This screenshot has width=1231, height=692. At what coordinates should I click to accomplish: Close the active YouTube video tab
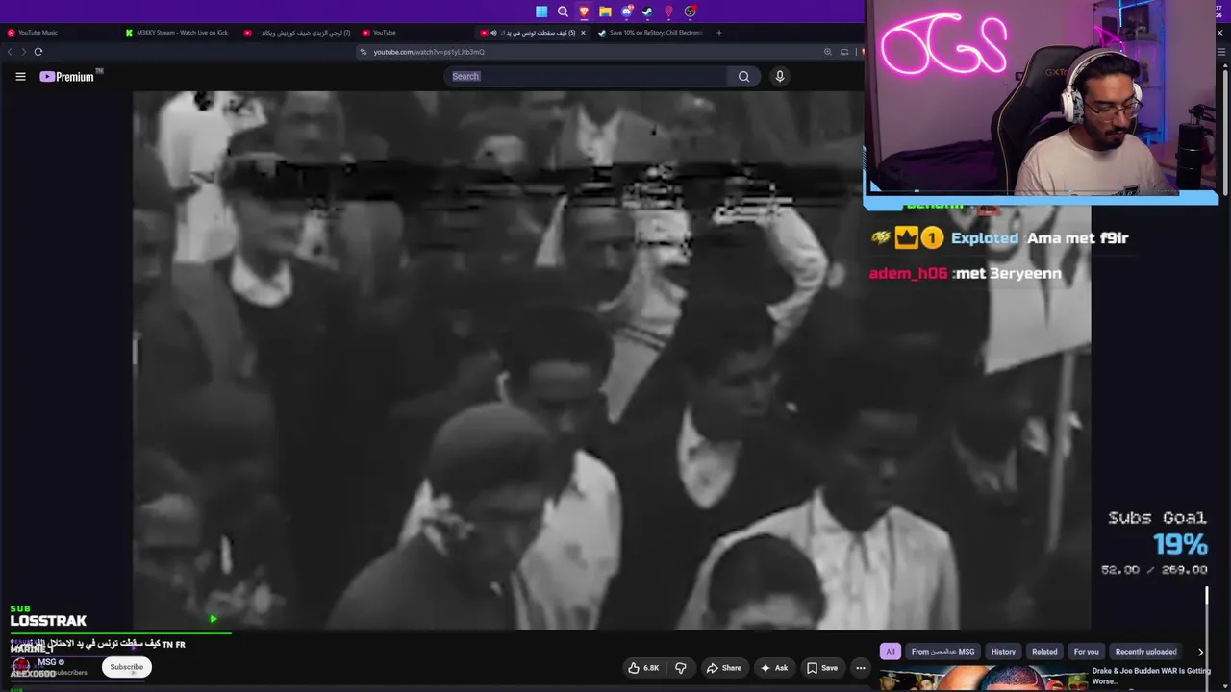583,33
